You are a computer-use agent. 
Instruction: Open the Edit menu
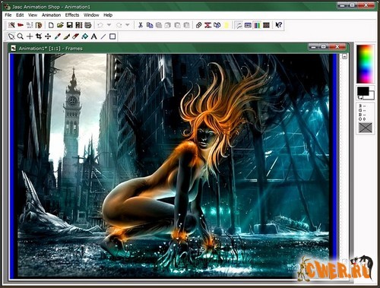[x=20, y=15]
